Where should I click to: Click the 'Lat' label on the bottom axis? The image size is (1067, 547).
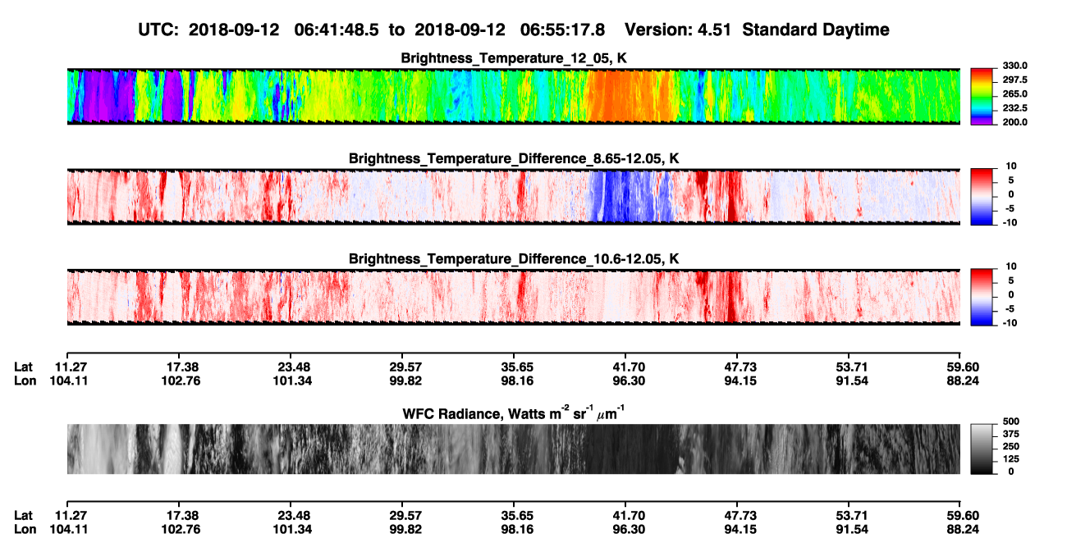[x=23, y=516]
